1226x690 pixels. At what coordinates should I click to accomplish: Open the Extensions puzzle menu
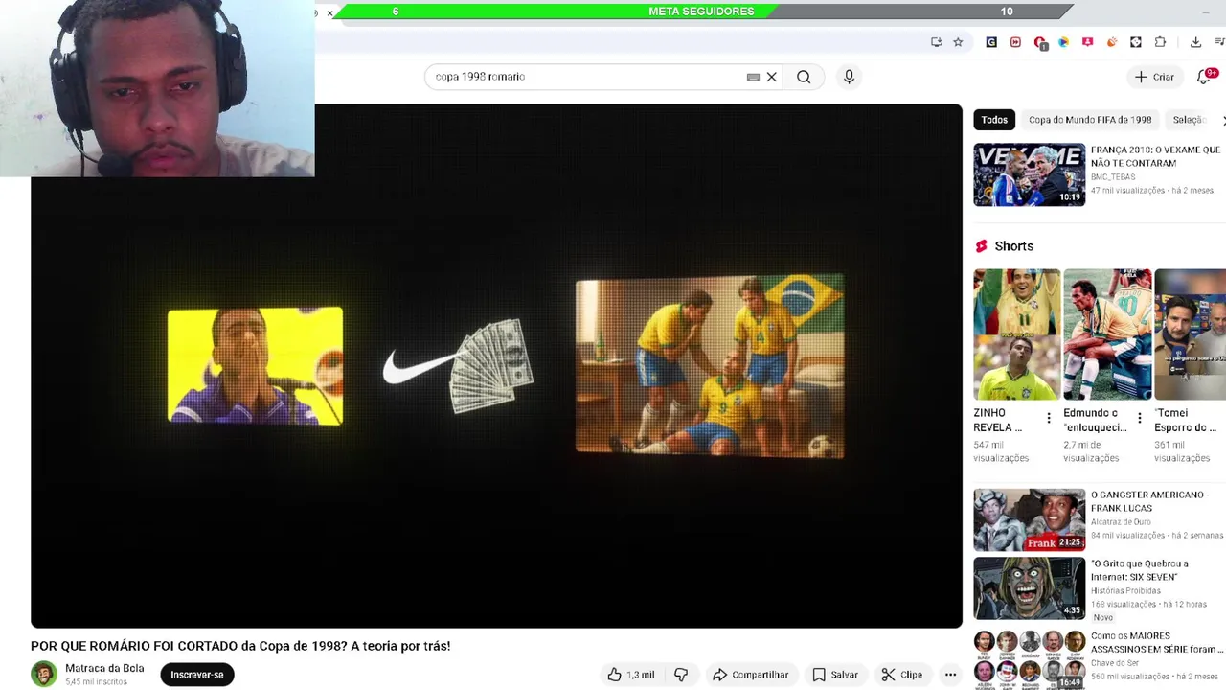[x=1160, y=42]
